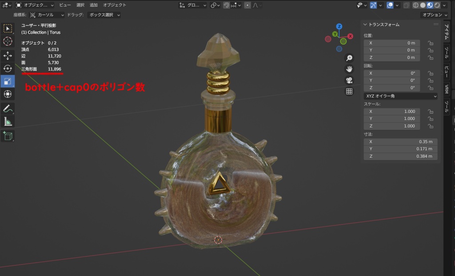Image resolution: width=455 pixels, height=276 pixels.
Task: Lock rotation X value
Action: (430, 73)
